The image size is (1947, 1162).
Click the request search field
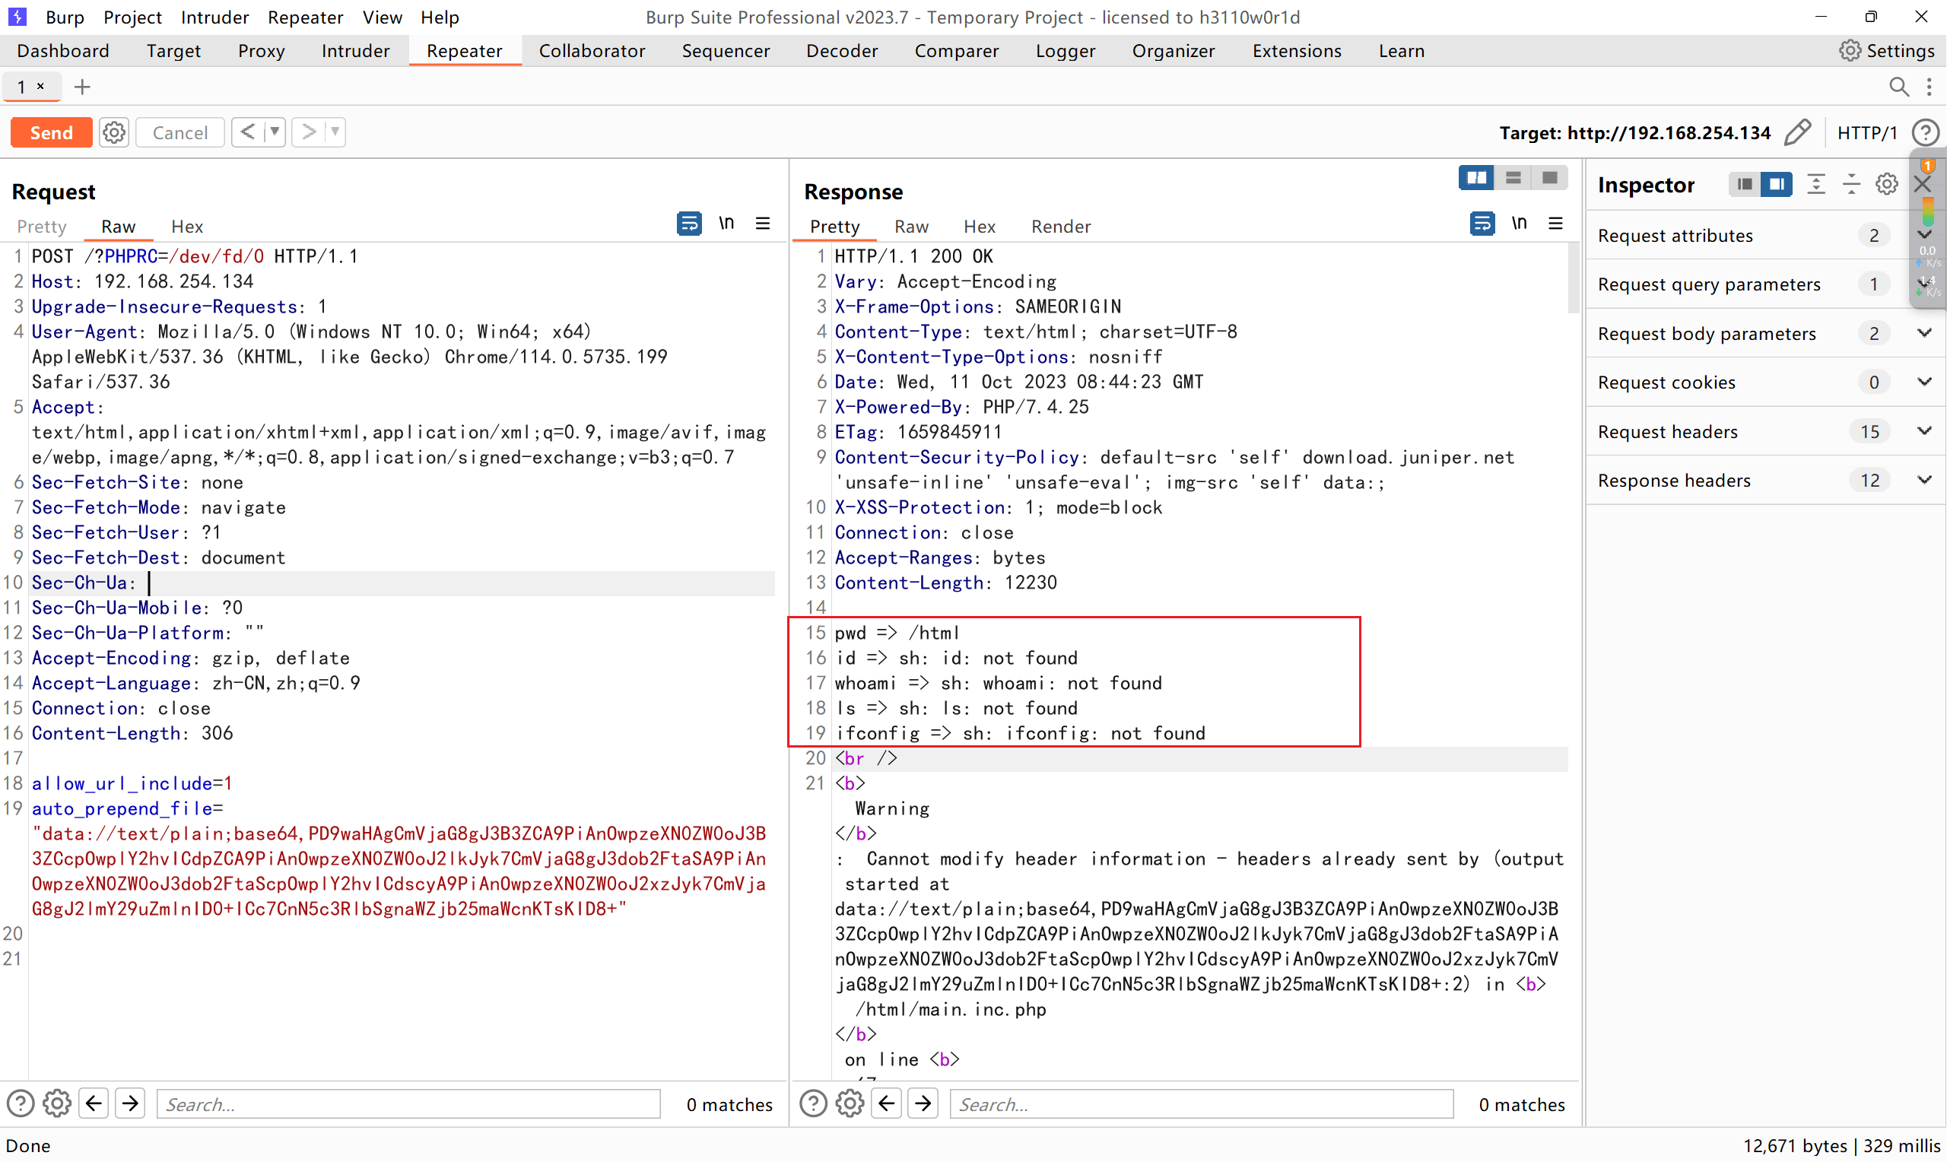point(408,1104)
